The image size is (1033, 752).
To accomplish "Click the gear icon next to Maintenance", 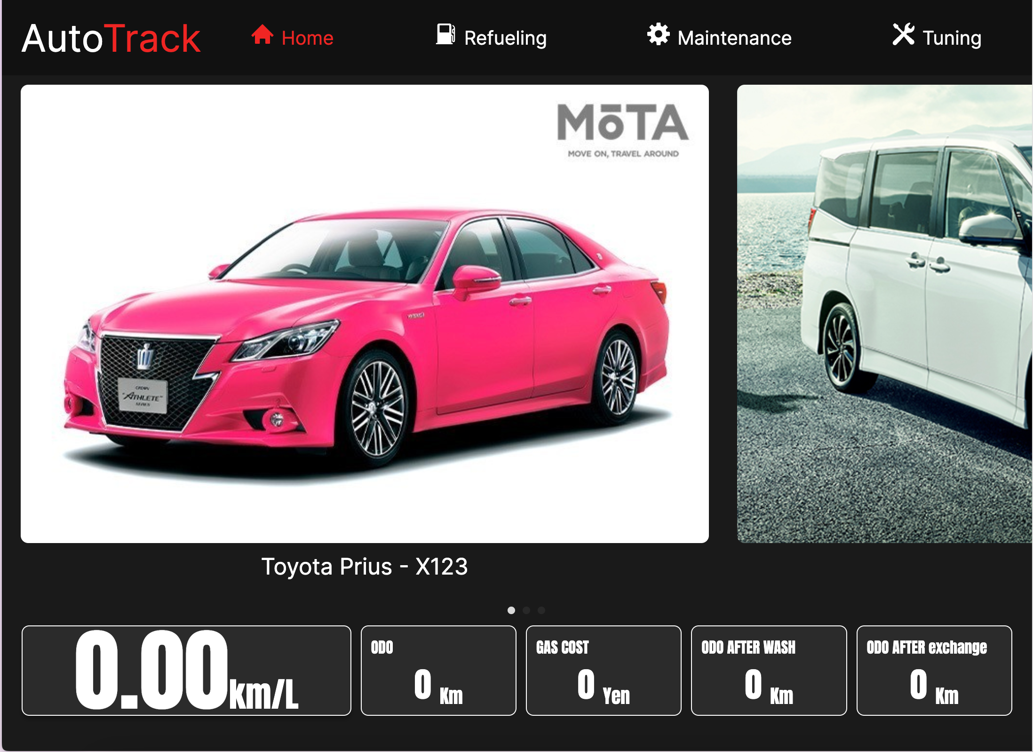I will tap(658, 35).
